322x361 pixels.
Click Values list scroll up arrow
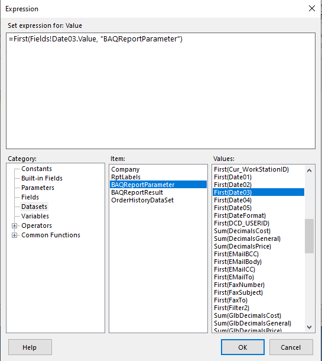click(310, 170)
